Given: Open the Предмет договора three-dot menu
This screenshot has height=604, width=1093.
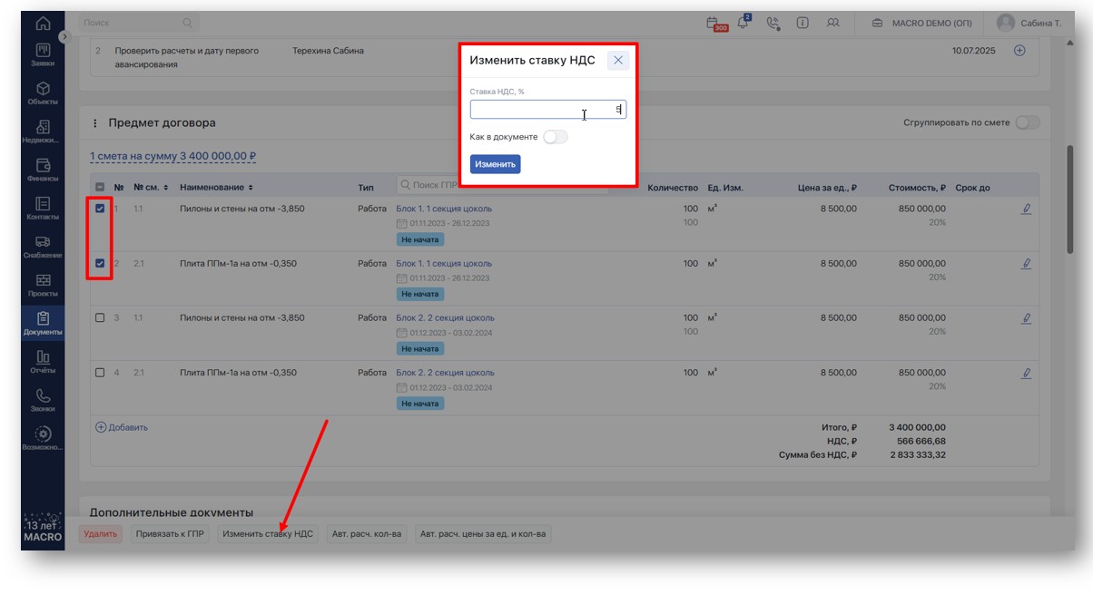Looking at the screenshot, I should click(95, 122).
